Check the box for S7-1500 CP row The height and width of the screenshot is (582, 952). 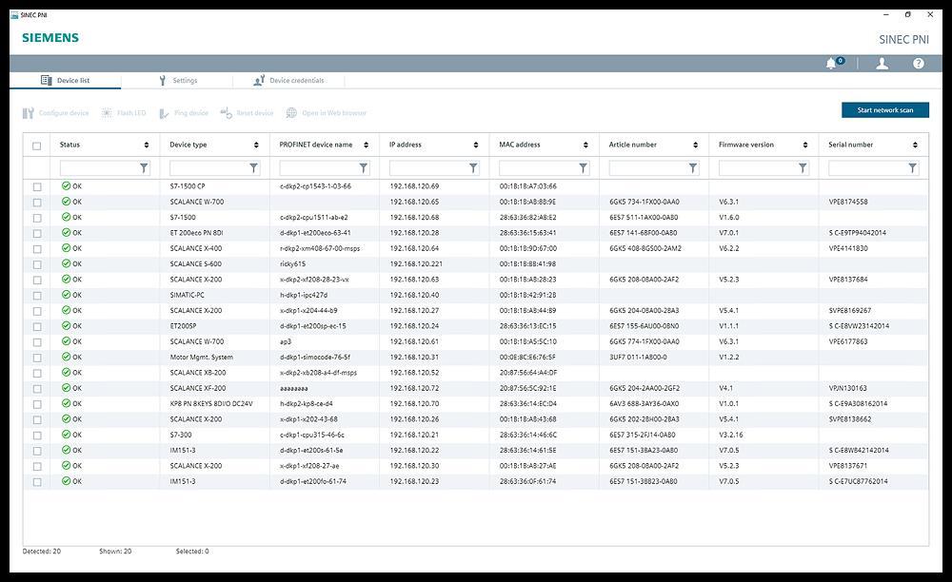[37, 186]
